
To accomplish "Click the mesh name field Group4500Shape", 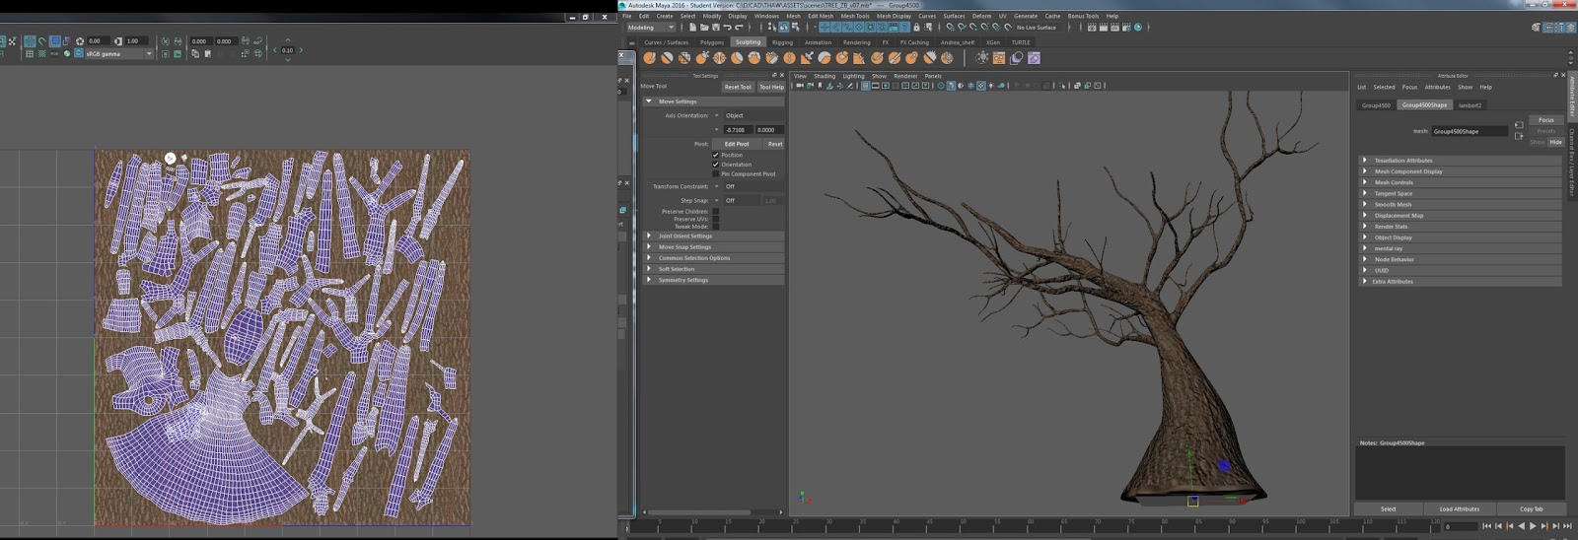I will (1468, 131).
